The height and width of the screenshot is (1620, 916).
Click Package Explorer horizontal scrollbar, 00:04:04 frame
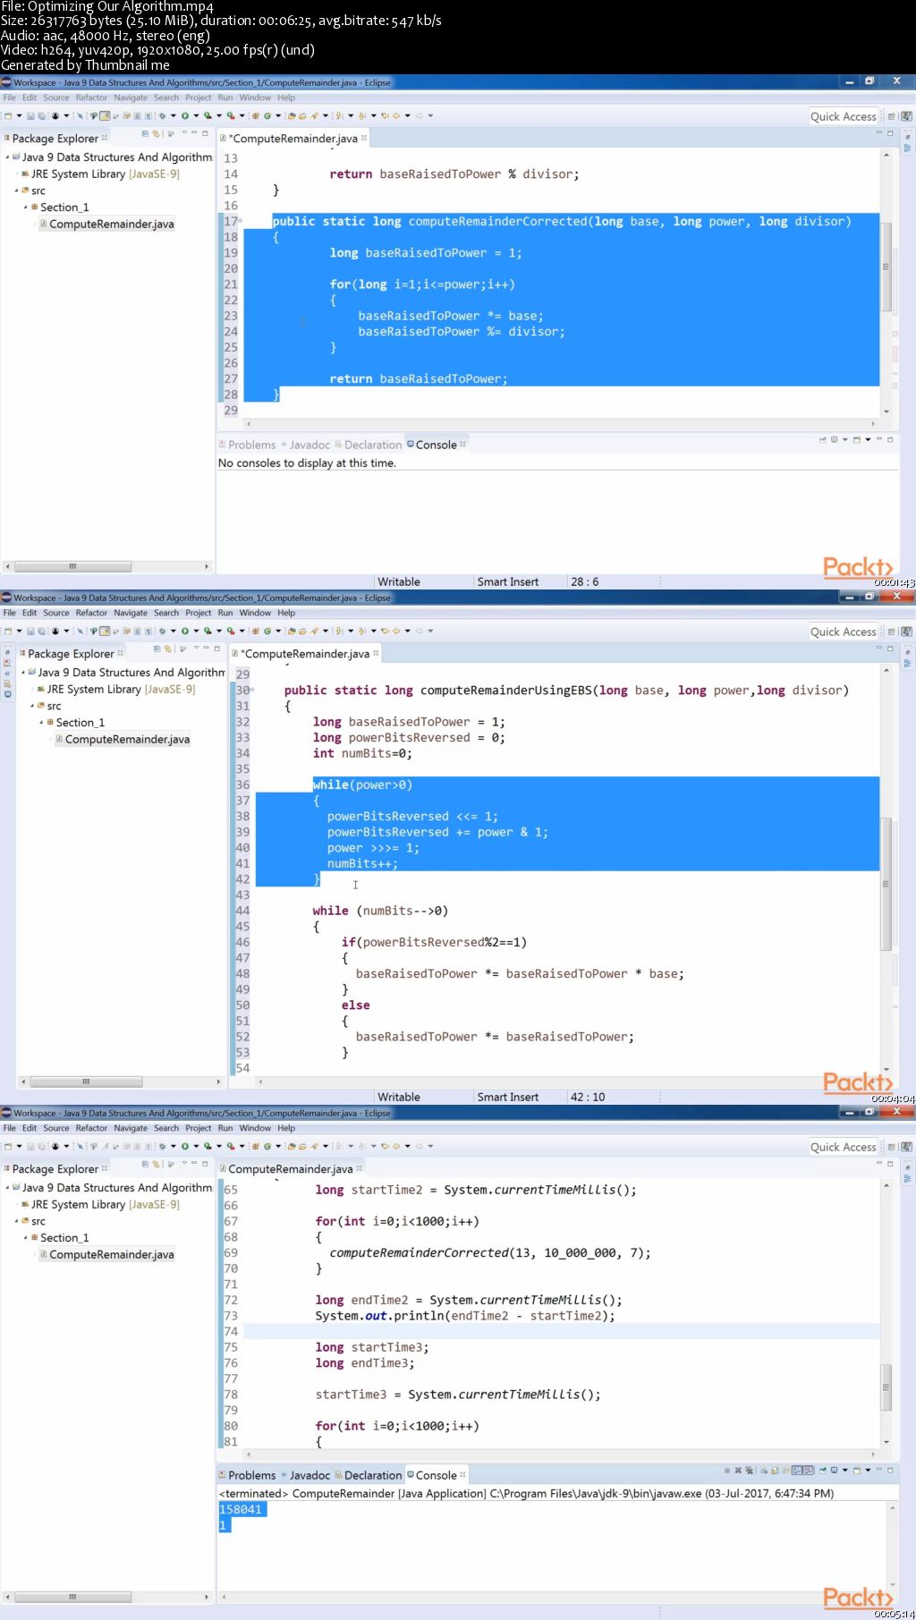click(86, 1081)
